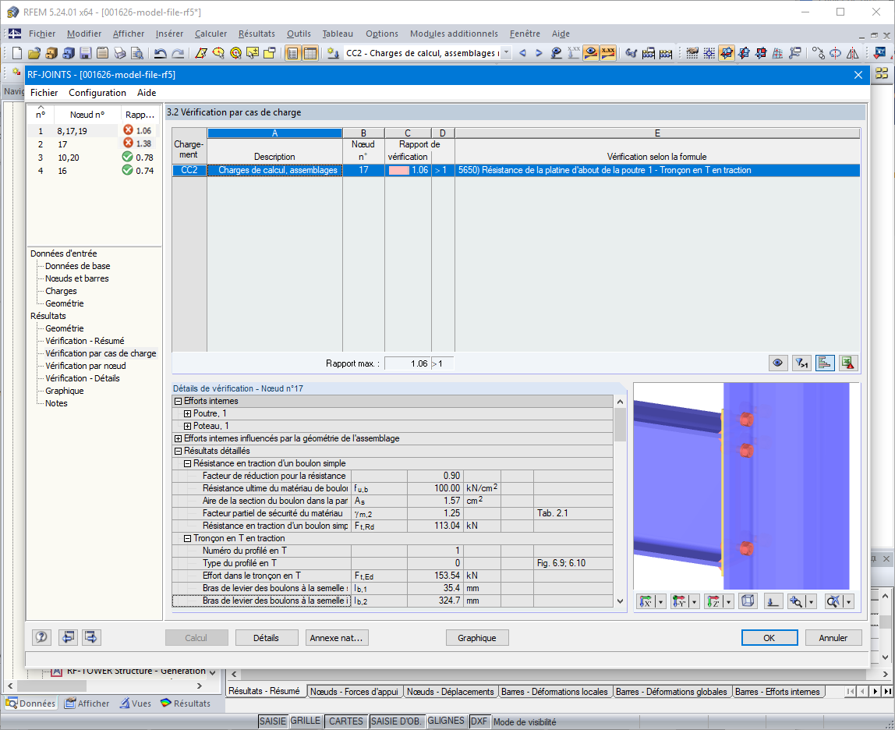
Task: Click the zoom plus magnifier icon
Action: pyautogui.click(x=796, y=601)
